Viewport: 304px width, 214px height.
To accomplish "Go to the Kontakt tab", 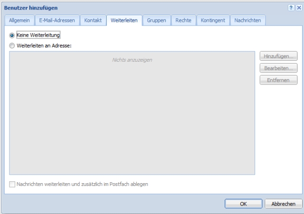I will pyautogui.click(x=93, y=20).
